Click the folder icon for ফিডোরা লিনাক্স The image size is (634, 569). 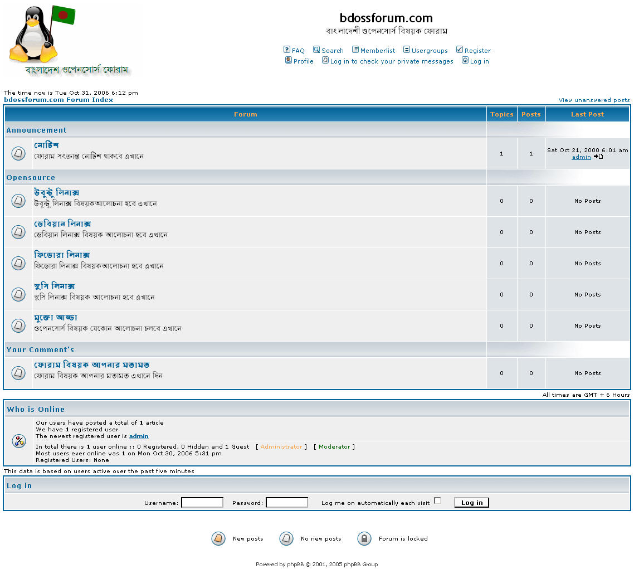click(18, 263)
